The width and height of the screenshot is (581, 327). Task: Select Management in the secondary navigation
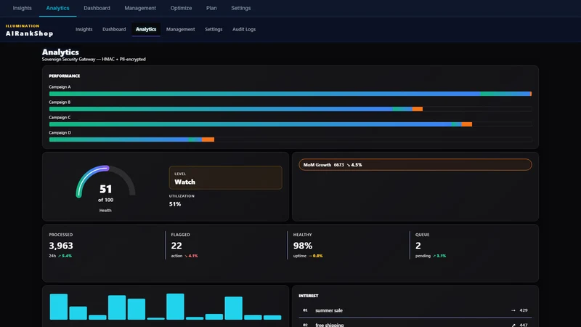point(180,29)
